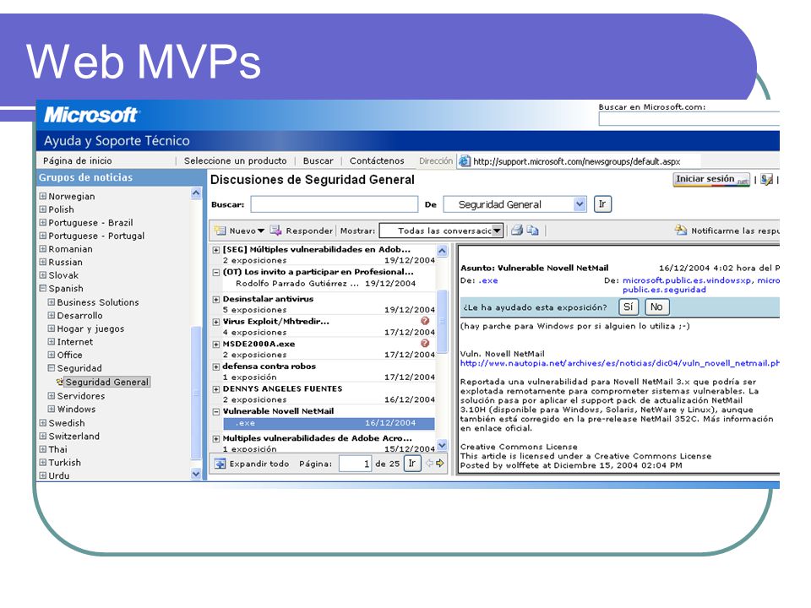Go to the next page with the right arrow

tap(439, 464)
